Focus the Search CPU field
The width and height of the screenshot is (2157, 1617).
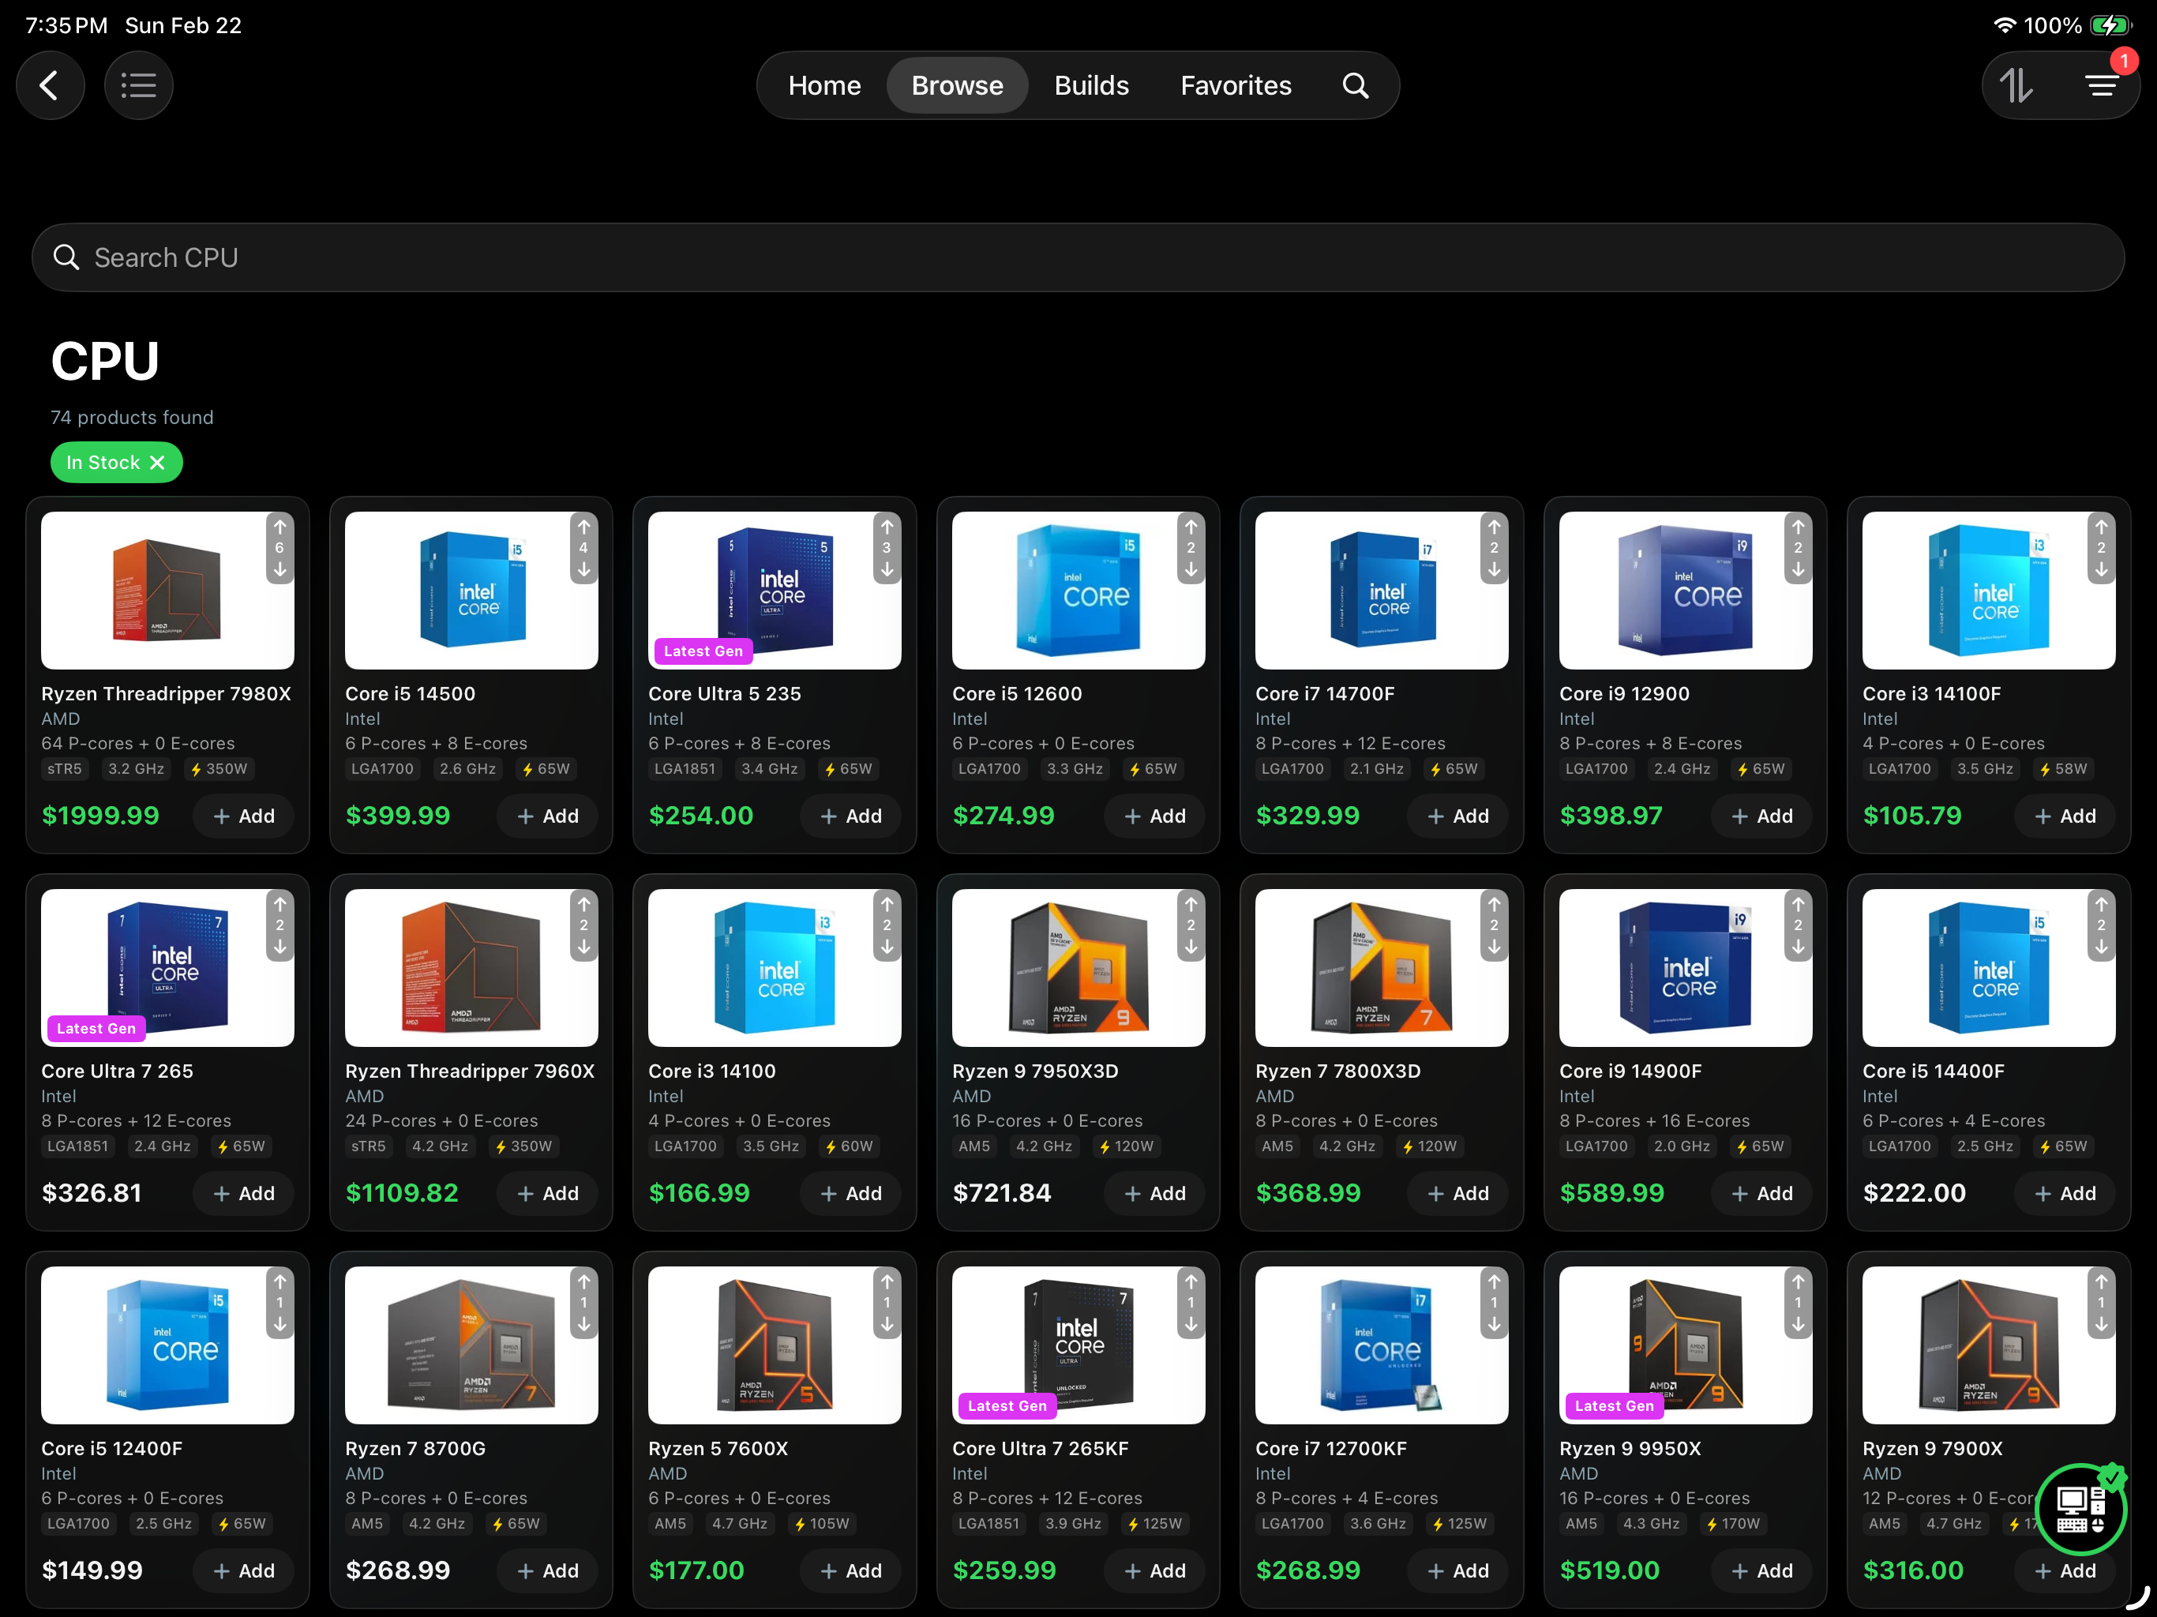(1078, 257)
